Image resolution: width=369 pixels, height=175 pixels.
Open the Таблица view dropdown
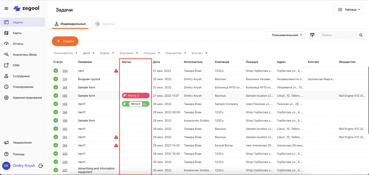[x=348, y=10]
